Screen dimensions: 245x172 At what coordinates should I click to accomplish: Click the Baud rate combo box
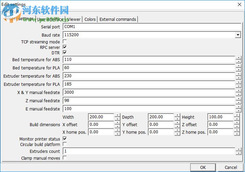(152, 35)
